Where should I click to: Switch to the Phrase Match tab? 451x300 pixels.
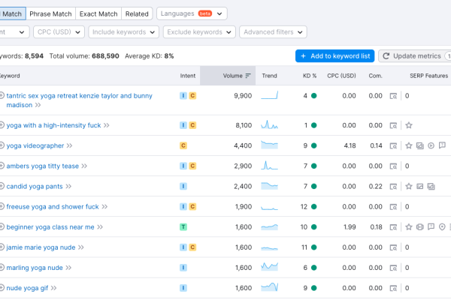pyautogui.click(x=50, y=13)
